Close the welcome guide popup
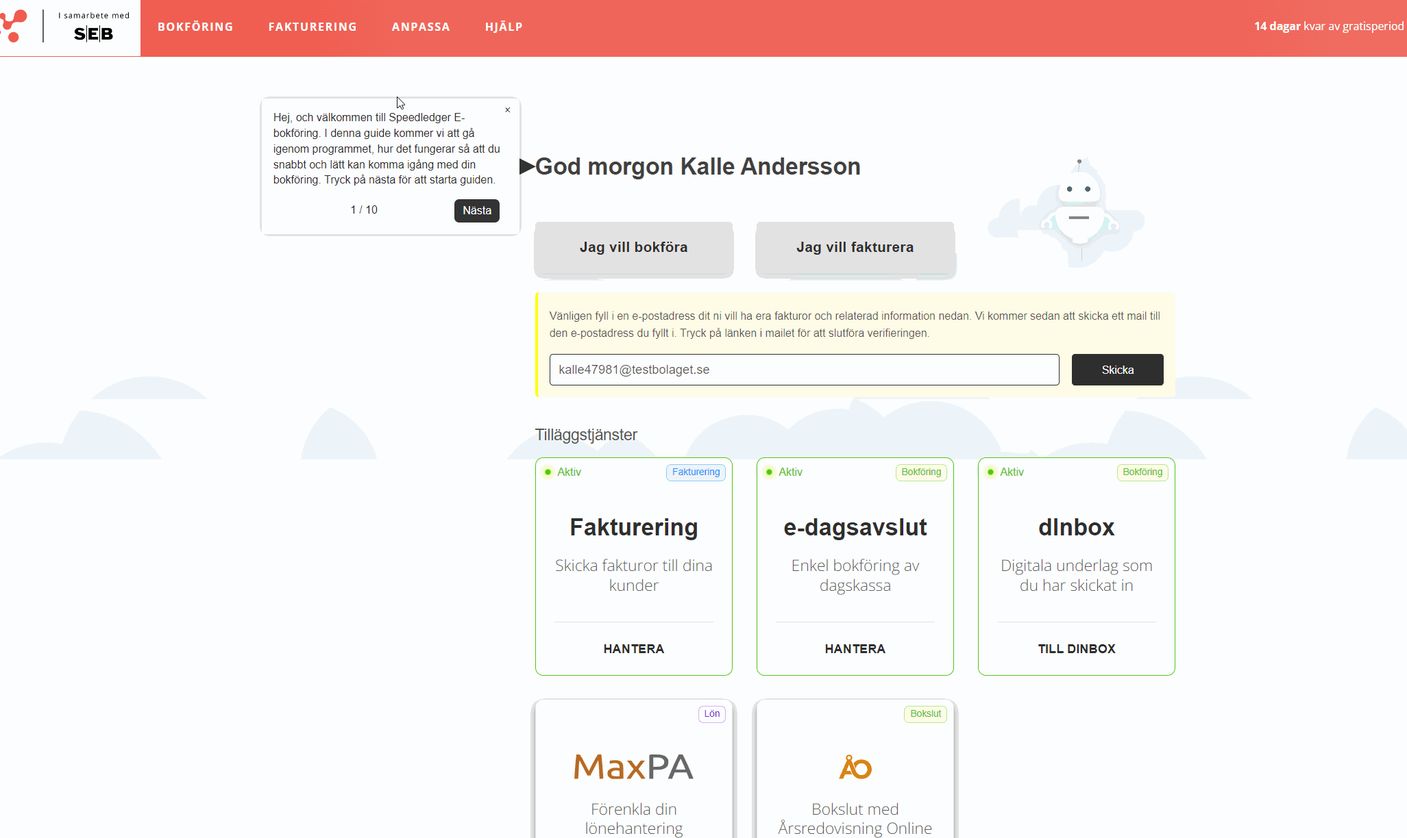The width and height of the screenshot is (1407, 838). click(508, 110)
